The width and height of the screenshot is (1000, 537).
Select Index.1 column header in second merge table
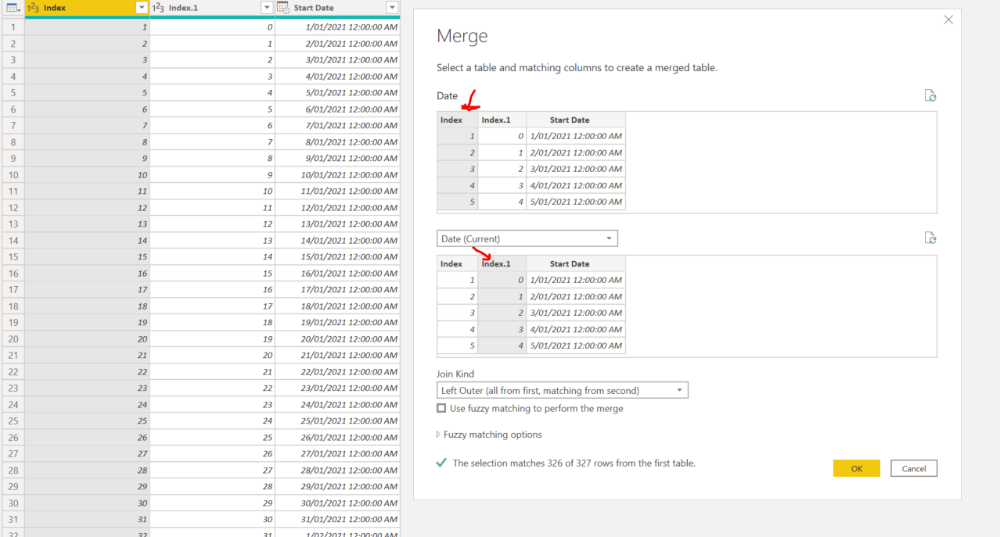(x=502, y=263)
